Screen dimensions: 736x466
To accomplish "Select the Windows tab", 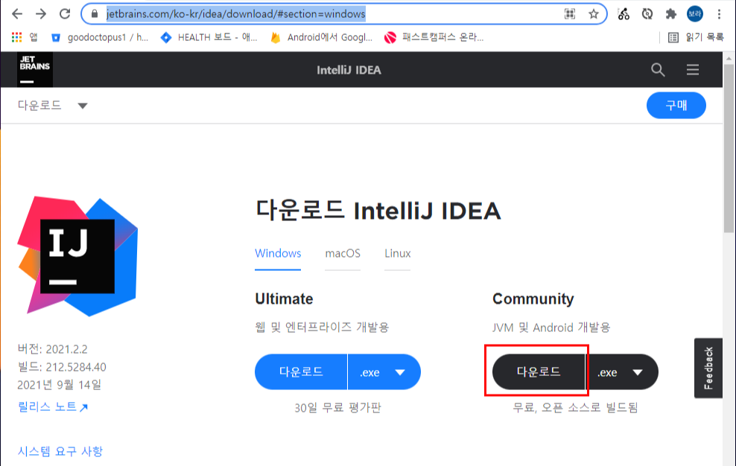I will click(x=278, y=253).
